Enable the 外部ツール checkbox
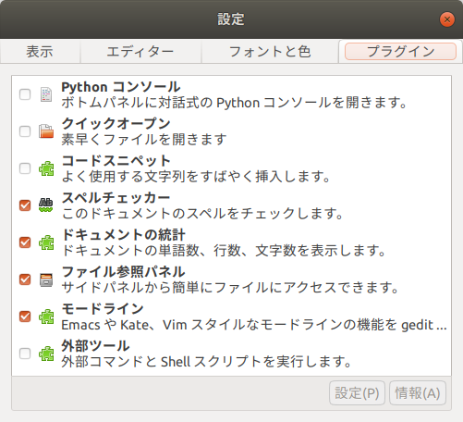Screen dimensions: 463x422 25,354
